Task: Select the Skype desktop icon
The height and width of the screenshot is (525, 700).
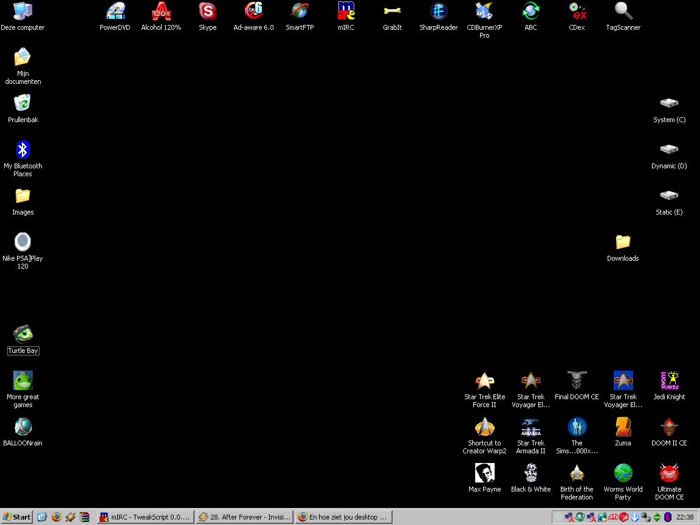Action: (x=208, y=16)
